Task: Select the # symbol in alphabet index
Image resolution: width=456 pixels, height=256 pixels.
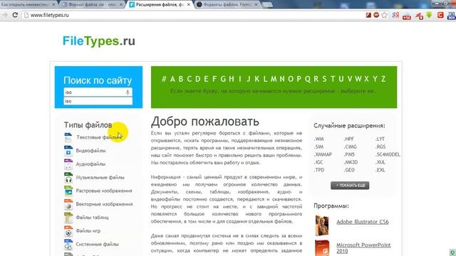Action: [164, 79]
